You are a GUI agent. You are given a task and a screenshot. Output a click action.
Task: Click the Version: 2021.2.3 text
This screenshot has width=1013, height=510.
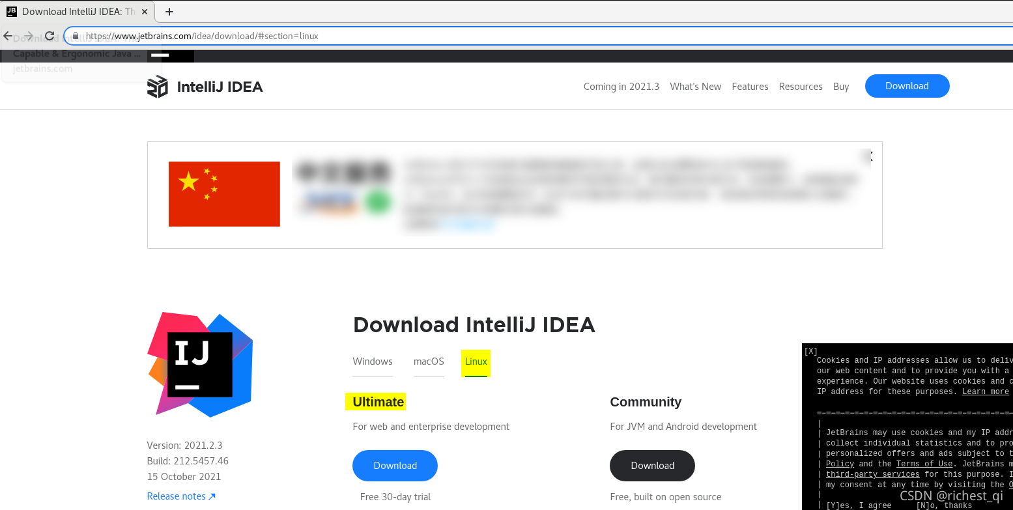185,446
